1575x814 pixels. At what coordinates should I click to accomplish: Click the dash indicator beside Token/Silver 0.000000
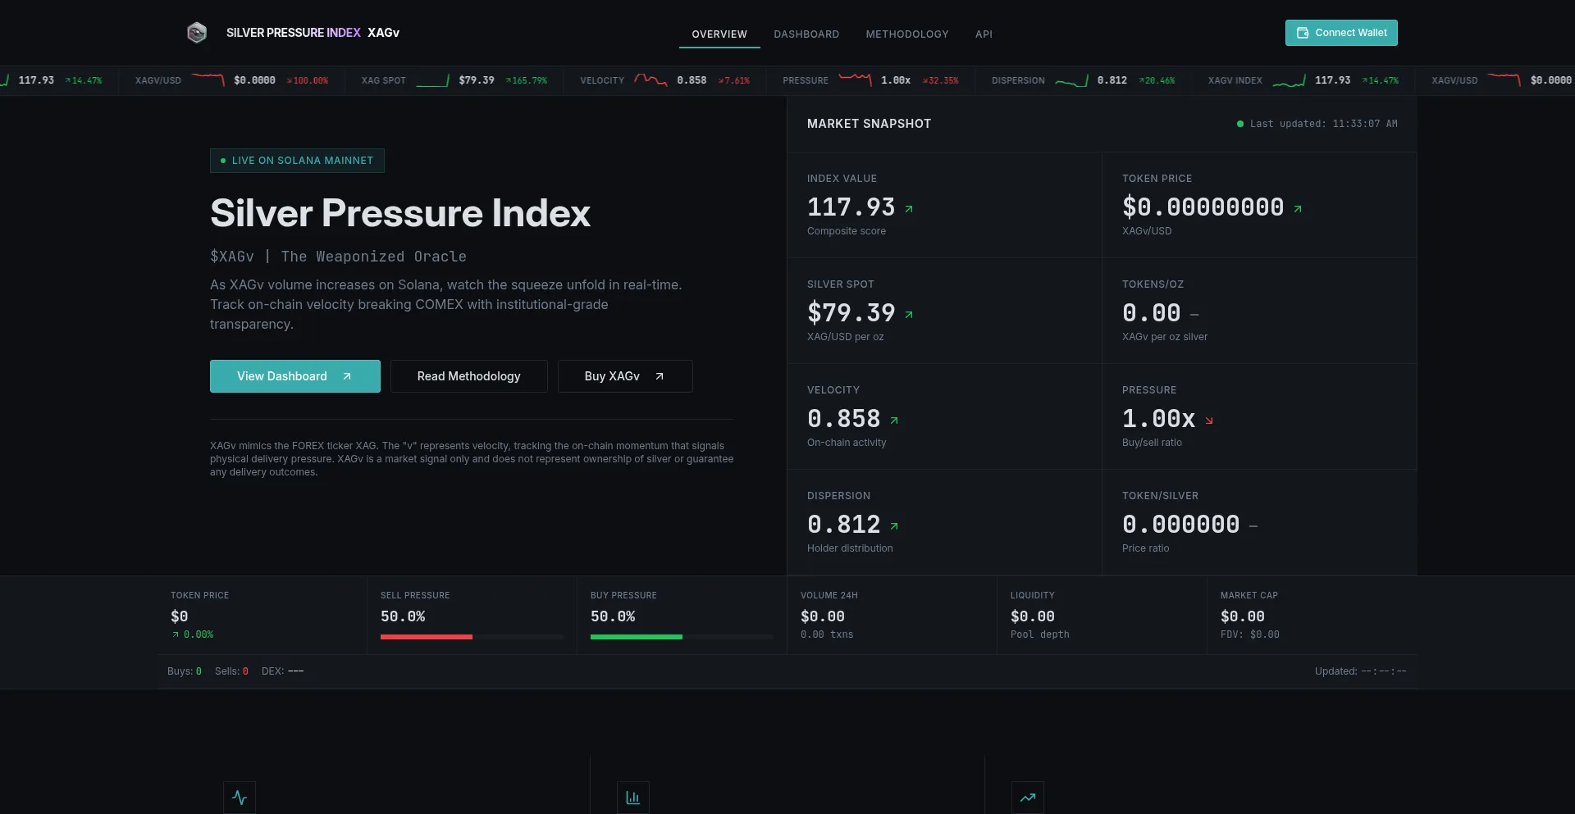point(1253,526)
